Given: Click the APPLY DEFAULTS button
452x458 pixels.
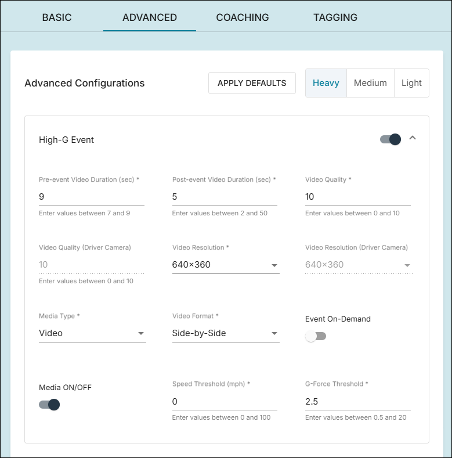Looking at the screenshot, I should click(252, 83).
